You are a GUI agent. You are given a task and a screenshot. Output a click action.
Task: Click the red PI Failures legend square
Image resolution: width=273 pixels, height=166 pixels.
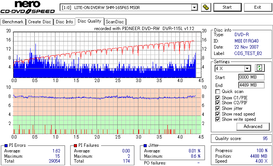point(75,146)
